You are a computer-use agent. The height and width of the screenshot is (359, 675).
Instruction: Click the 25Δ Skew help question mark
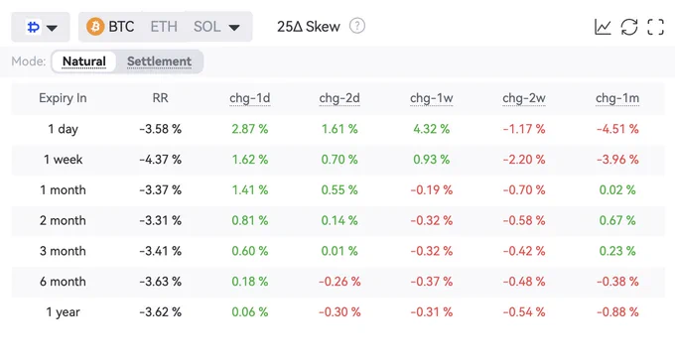click(357, 26)
